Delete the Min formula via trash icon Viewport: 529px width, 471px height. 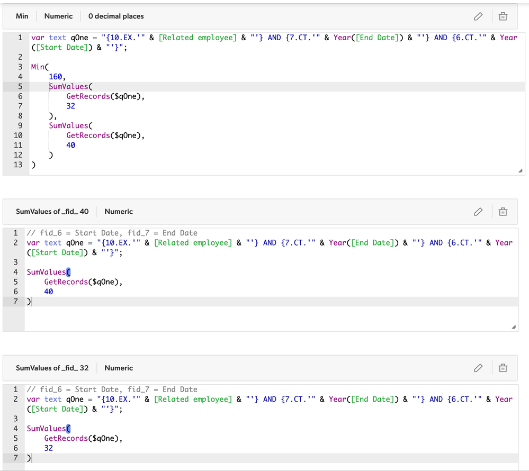point(503,16)
